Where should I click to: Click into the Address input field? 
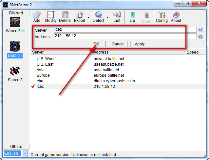tap(125, 36)
